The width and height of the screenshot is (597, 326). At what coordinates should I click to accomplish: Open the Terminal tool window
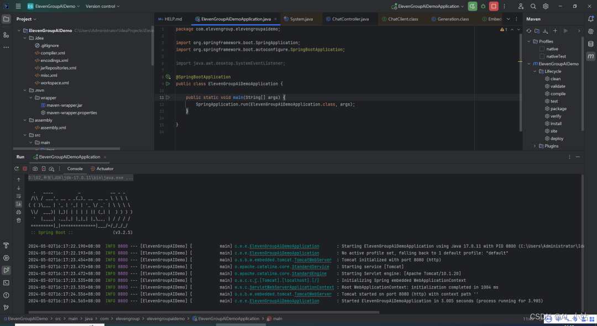pos(6,283)
